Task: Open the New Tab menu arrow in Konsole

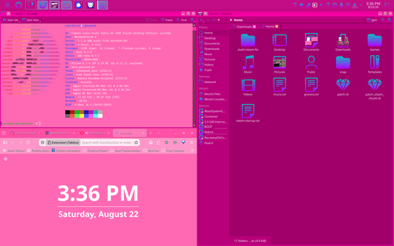Action: pos(20,21)
